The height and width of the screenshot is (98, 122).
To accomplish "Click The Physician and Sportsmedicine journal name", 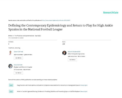I will pyautogui.click(x=24, y=36).
